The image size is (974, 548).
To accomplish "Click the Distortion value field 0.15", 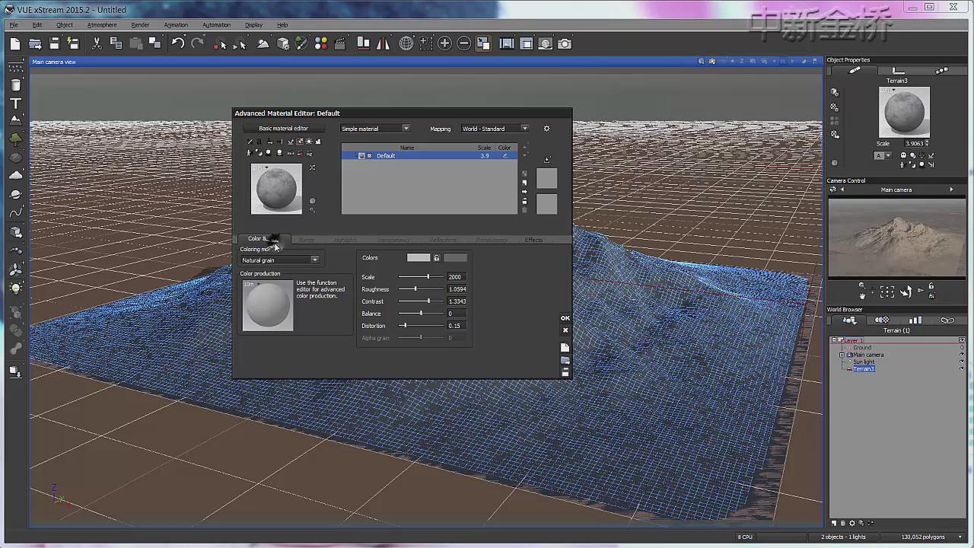I will click(x=457, y=326).
